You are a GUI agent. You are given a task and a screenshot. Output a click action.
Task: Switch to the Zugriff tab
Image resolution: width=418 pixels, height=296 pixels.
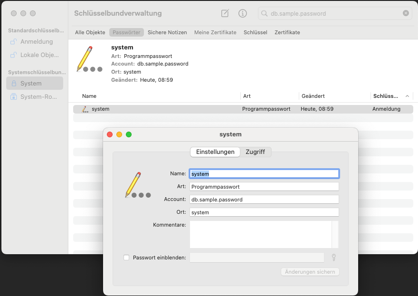255,152
